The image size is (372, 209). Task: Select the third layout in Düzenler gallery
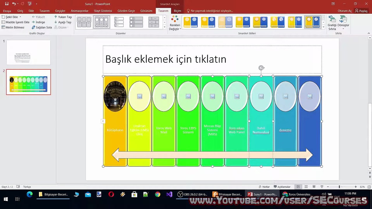(119, 22)
